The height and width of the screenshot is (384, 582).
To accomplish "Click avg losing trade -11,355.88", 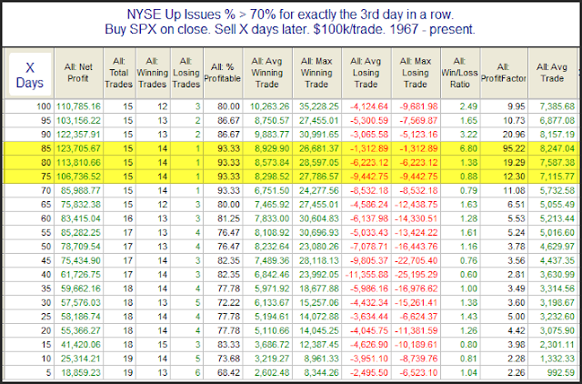I will click(x=367, y=275).
